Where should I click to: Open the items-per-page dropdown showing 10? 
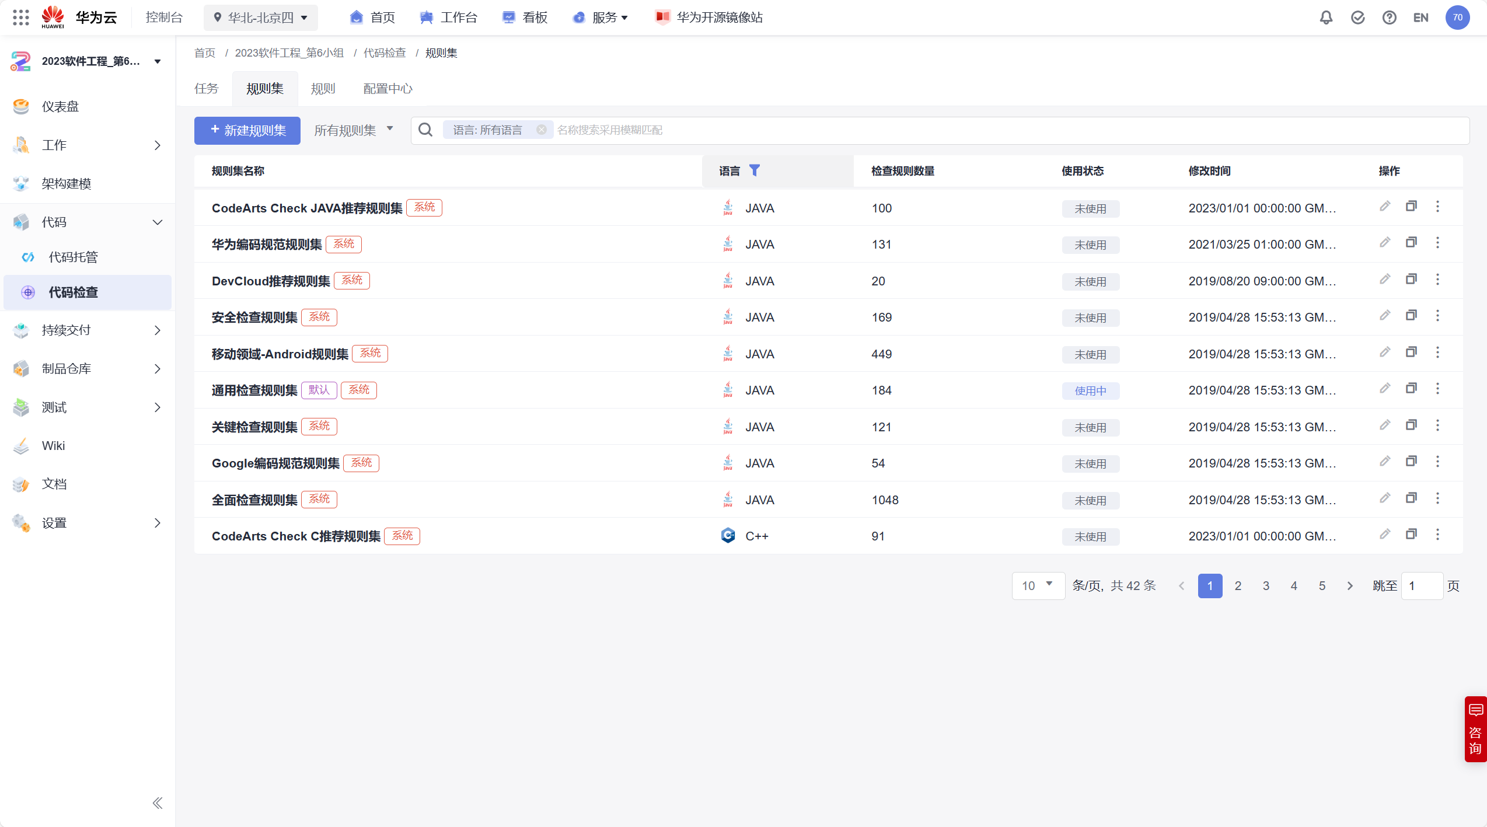(1037, 585)
